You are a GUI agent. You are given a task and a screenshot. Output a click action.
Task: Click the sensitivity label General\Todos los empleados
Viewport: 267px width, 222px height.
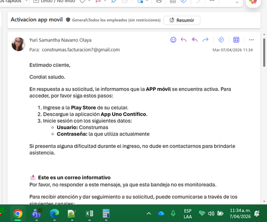(116, 20)
